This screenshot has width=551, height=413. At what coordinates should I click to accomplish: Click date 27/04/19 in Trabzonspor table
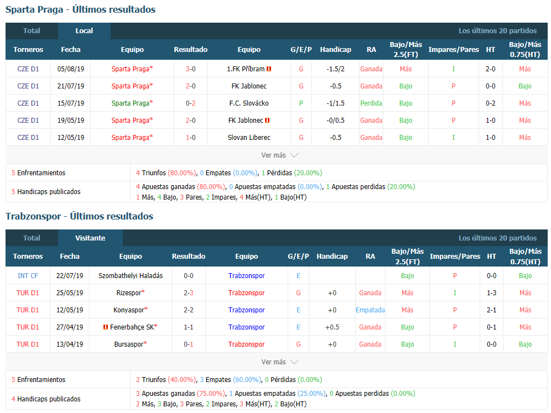point(70,327)
